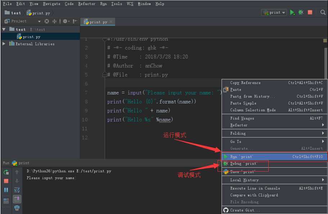Expand External Libraries node

coord(4,44)
